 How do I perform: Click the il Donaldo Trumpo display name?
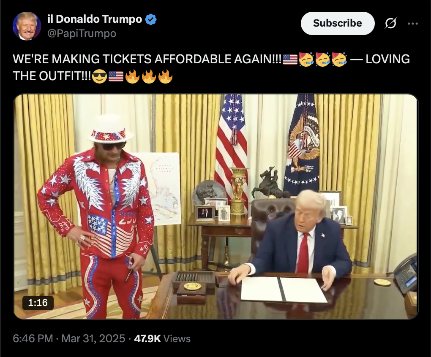coord(95,19)
